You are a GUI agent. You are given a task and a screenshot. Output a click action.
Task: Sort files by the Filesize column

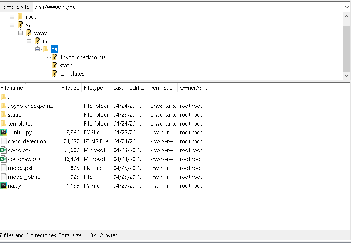pos(70,87)
